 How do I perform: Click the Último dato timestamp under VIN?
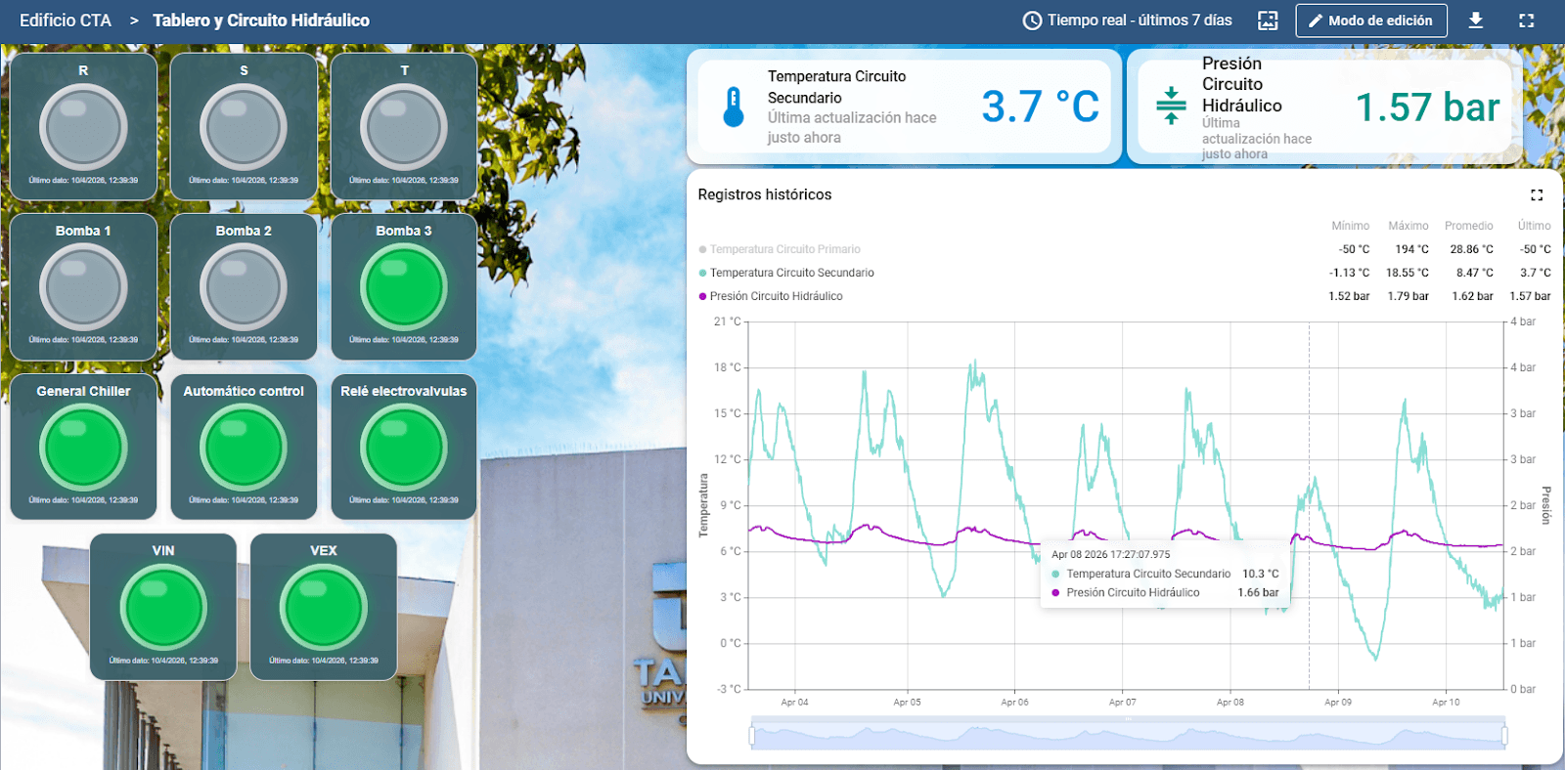(x=163, y=661)
